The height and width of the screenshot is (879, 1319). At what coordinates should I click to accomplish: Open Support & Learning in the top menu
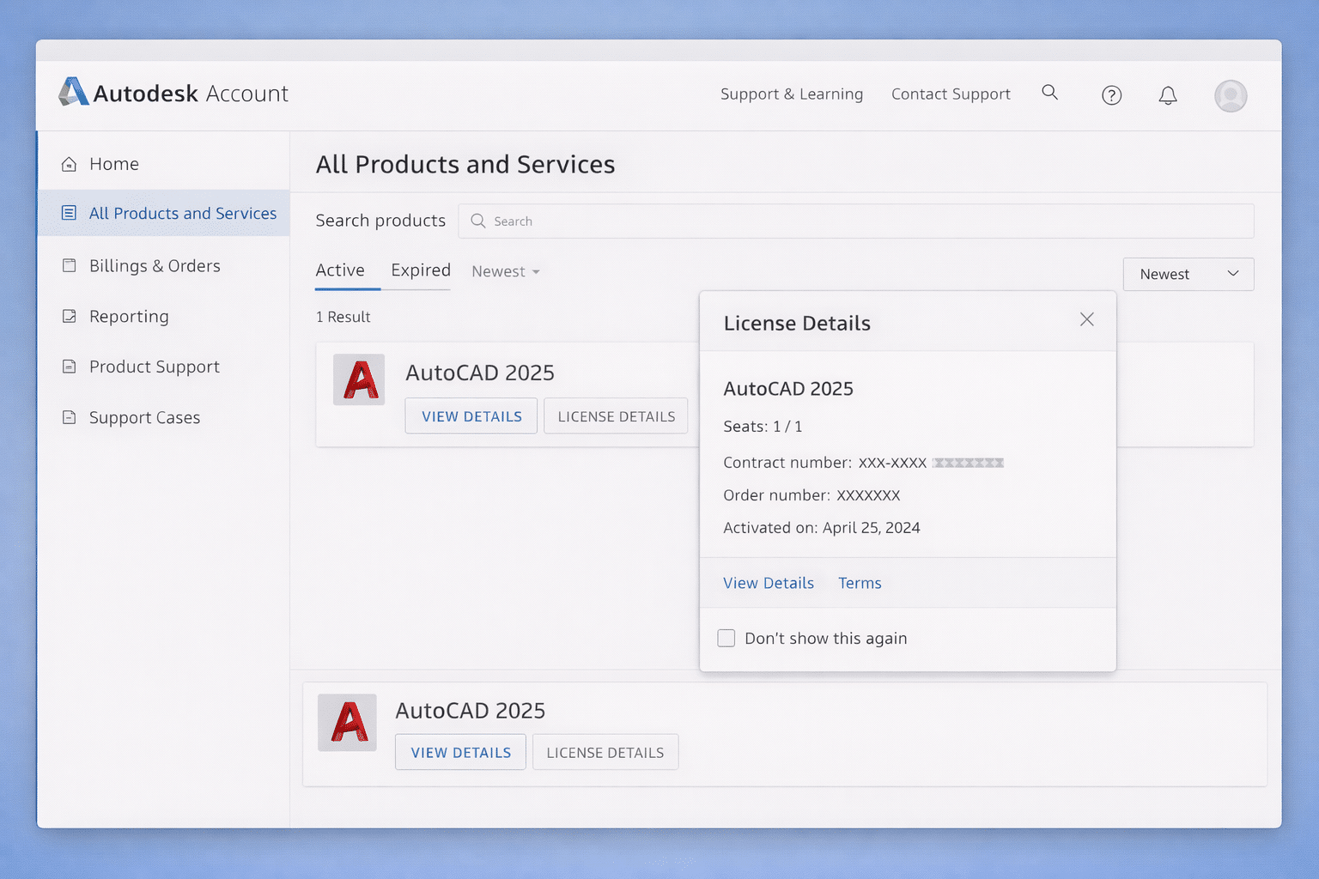791,94
